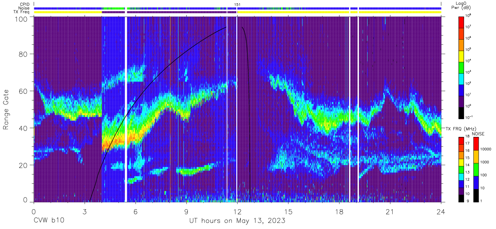496x229 pixels.
Task: Click the Noise indicator strip above the plot
Action: pos(237,8)
